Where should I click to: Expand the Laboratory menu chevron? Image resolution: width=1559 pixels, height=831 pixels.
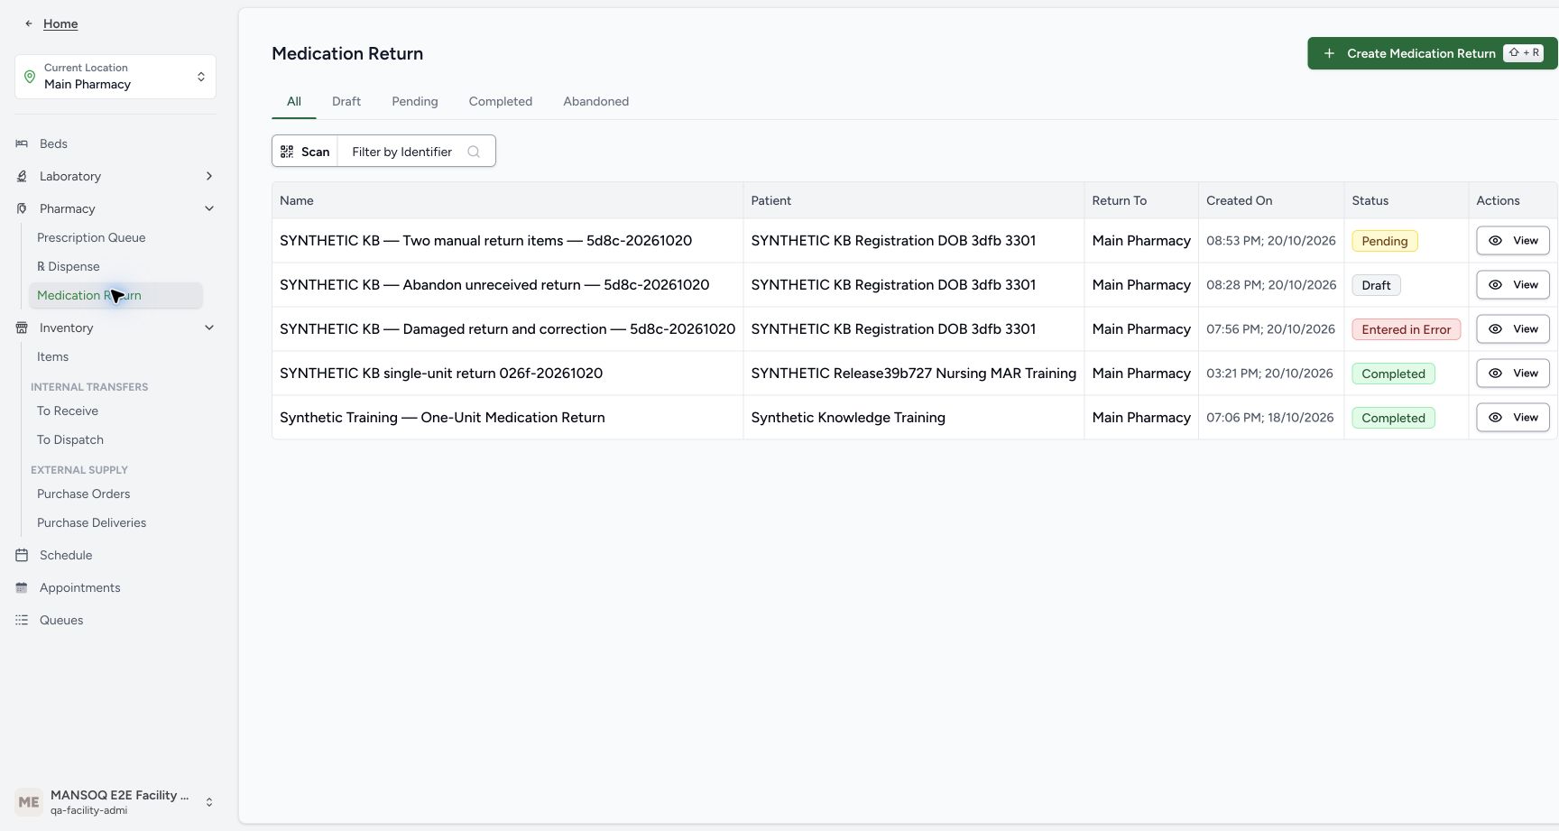click(x=209, y=176)
